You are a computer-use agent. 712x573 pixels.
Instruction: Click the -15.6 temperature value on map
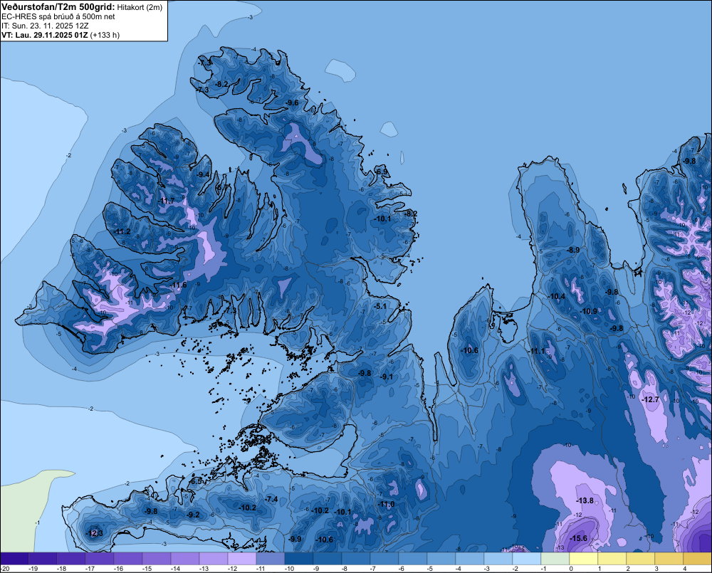[578, 538]
